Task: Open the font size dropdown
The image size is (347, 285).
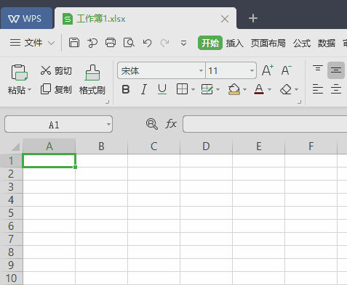Action: click(252, 70)
